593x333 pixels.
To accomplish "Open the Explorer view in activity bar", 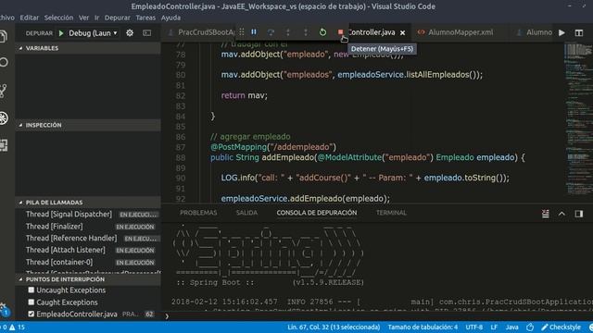I will [4, 36].
